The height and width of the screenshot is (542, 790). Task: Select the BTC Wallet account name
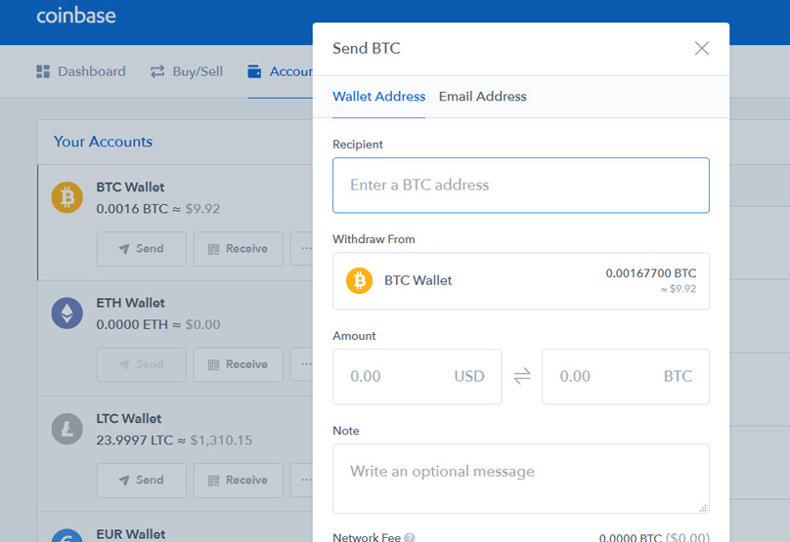[130, 188]
